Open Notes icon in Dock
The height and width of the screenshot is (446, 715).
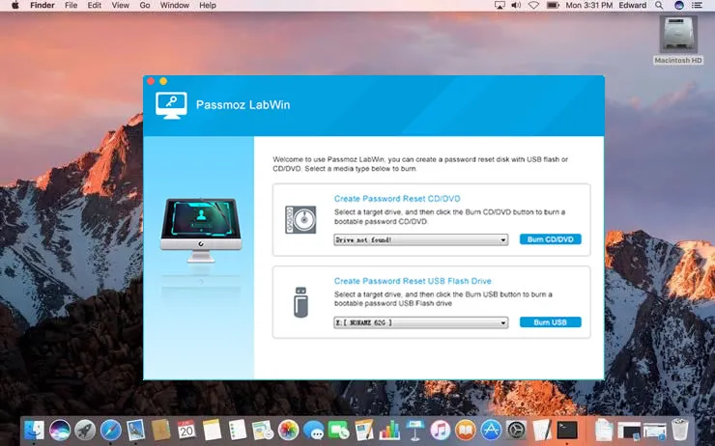(212, 430)
